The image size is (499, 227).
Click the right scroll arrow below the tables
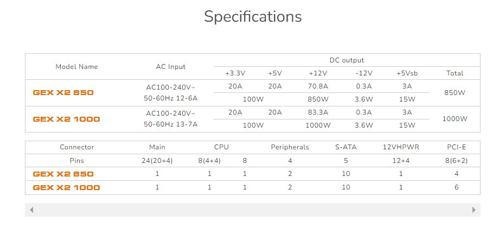[474, 210]
